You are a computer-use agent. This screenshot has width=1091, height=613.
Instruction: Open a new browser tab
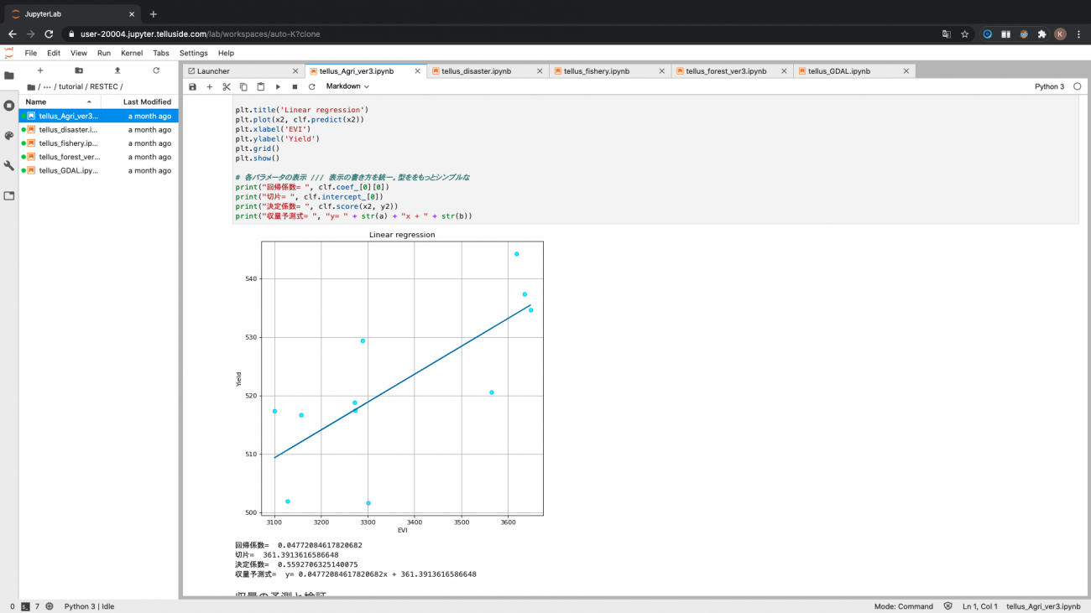[x=154, y=14]
